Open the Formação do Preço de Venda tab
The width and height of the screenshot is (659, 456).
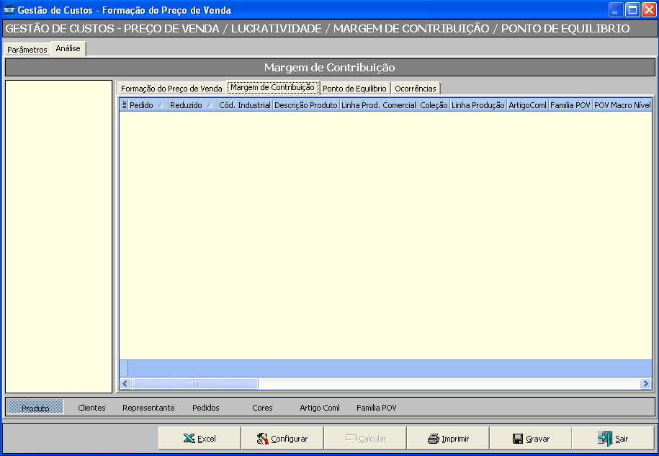pyautogui.click(x=171, y=89)
